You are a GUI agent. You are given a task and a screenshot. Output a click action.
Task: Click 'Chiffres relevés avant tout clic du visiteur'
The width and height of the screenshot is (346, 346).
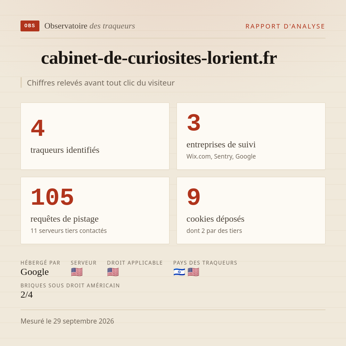[101, 83]
